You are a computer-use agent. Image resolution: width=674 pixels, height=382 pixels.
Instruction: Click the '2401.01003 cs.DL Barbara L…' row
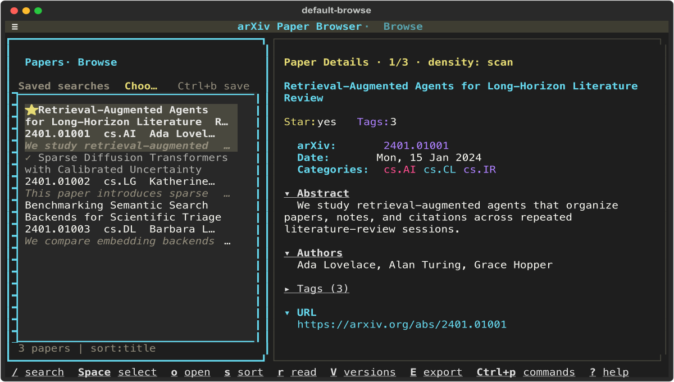[120, 229]
